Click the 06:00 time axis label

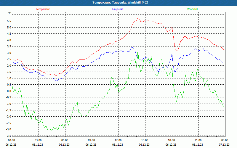65,140
